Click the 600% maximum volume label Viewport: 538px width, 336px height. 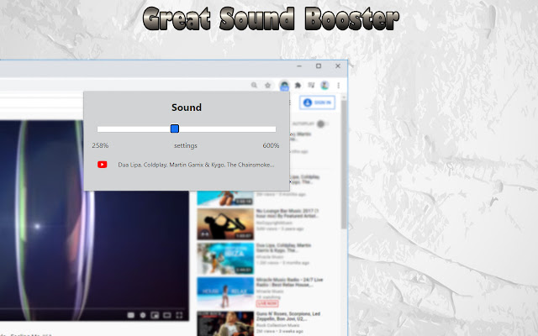click(271, 145)
